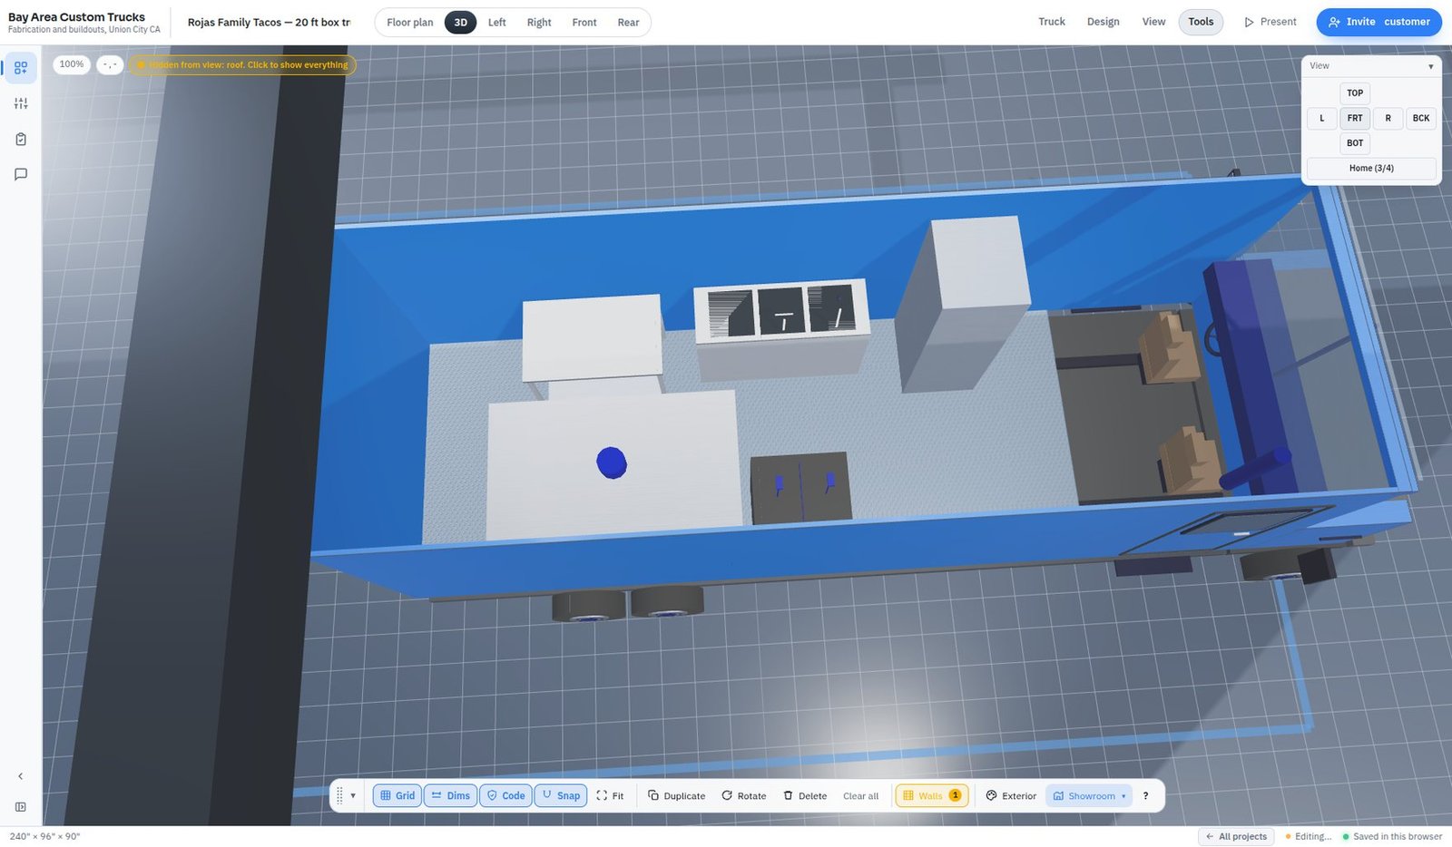Open the clipboard checklist panel in sidebar
This screenshot has width=1452, height=847.
21,139
